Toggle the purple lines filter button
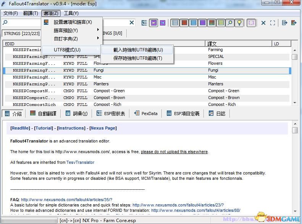 tap(203, 23)
